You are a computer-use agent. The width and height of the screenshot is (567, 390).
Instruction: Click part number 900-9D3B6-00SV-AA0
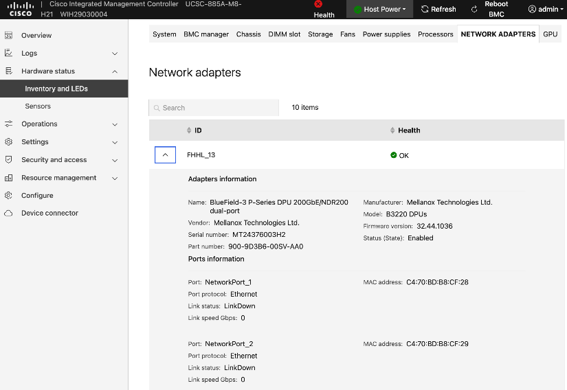(266, 246)
